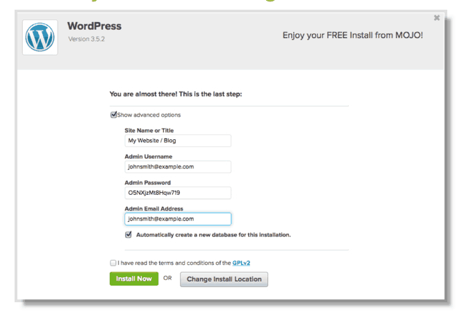Click the green Install Now button
Viewport: 457px width, 314px height.
point(134,279)
